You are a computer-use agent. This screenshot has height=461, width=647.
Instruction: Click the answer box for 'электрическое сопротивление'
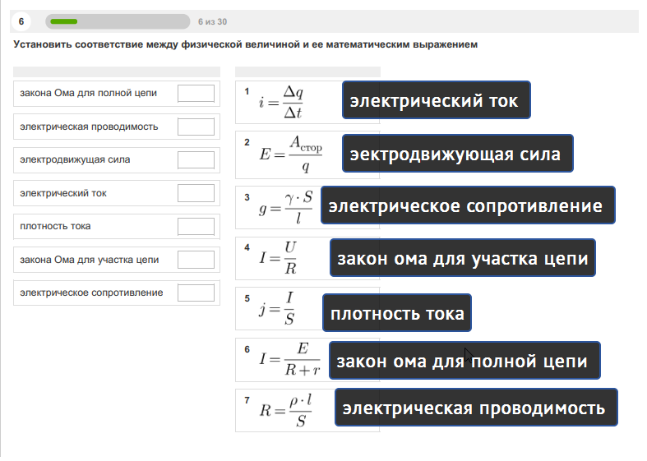pos(196,293)
